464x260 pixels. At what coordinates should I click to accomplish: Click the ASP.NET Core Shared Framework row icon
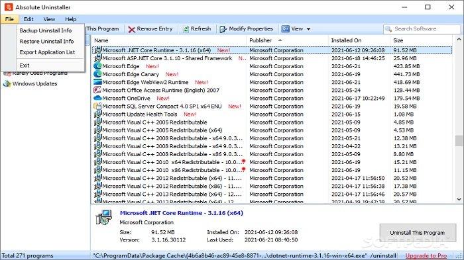click(x=97, y=58)
